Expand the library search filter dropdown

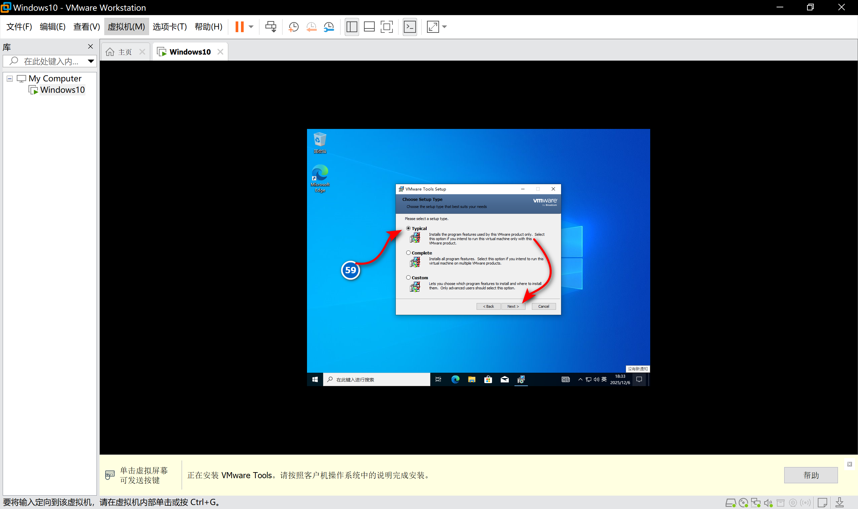(x=90, y=61)
